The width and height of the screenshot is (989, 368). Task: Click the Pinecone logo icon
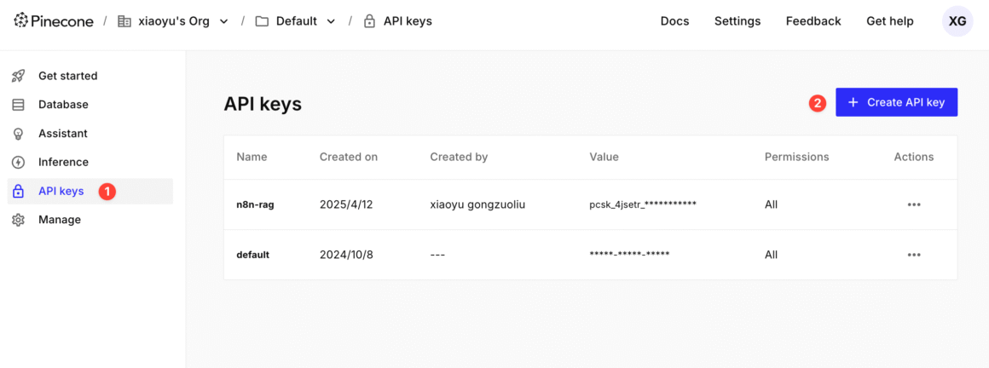point(20,20)
